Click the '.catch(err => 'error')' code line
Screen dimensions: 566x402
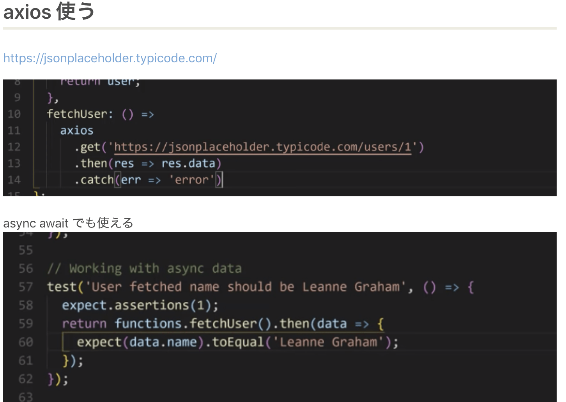(x=149, y=180)
